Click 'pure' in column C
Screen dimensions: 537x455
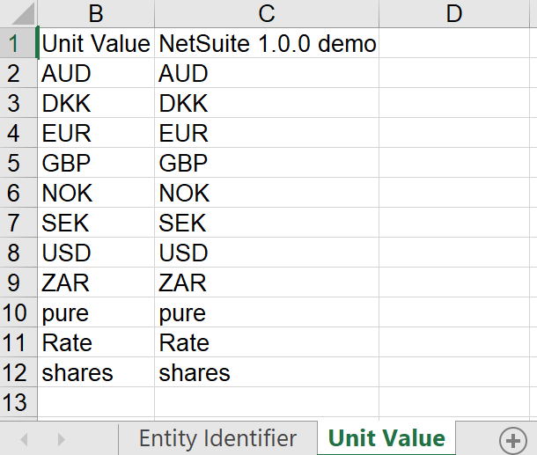click(267, 312)
